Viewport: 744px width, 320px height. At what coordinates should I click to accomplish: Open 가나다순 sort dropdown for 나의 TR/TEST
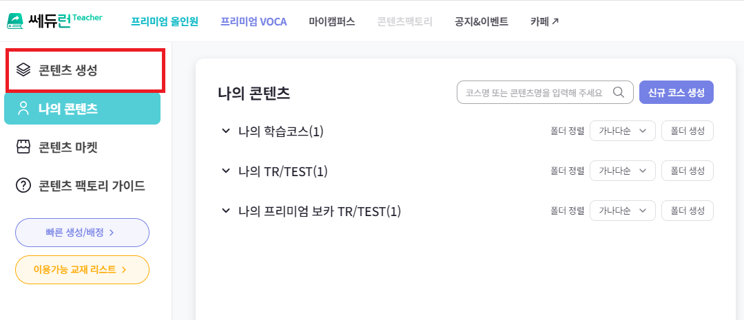point(622,171)
